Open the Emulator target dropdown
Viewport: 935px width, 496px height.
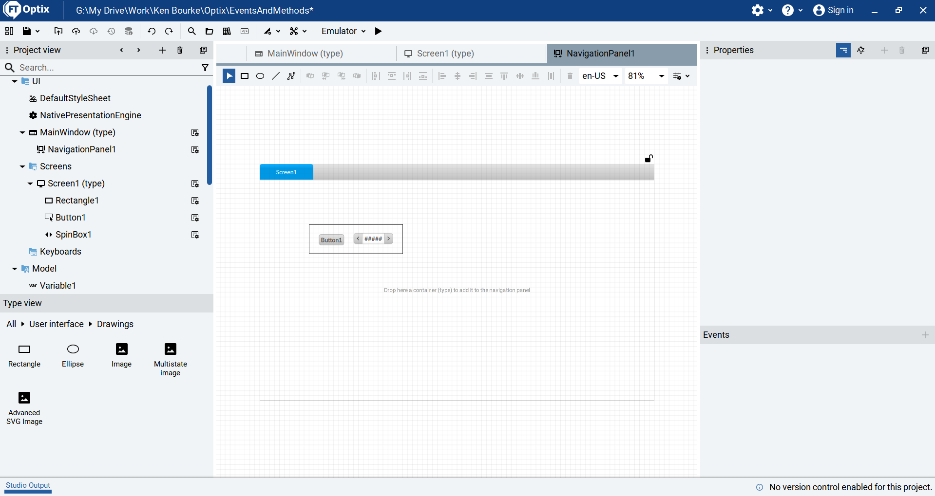[x=343, y=31]
